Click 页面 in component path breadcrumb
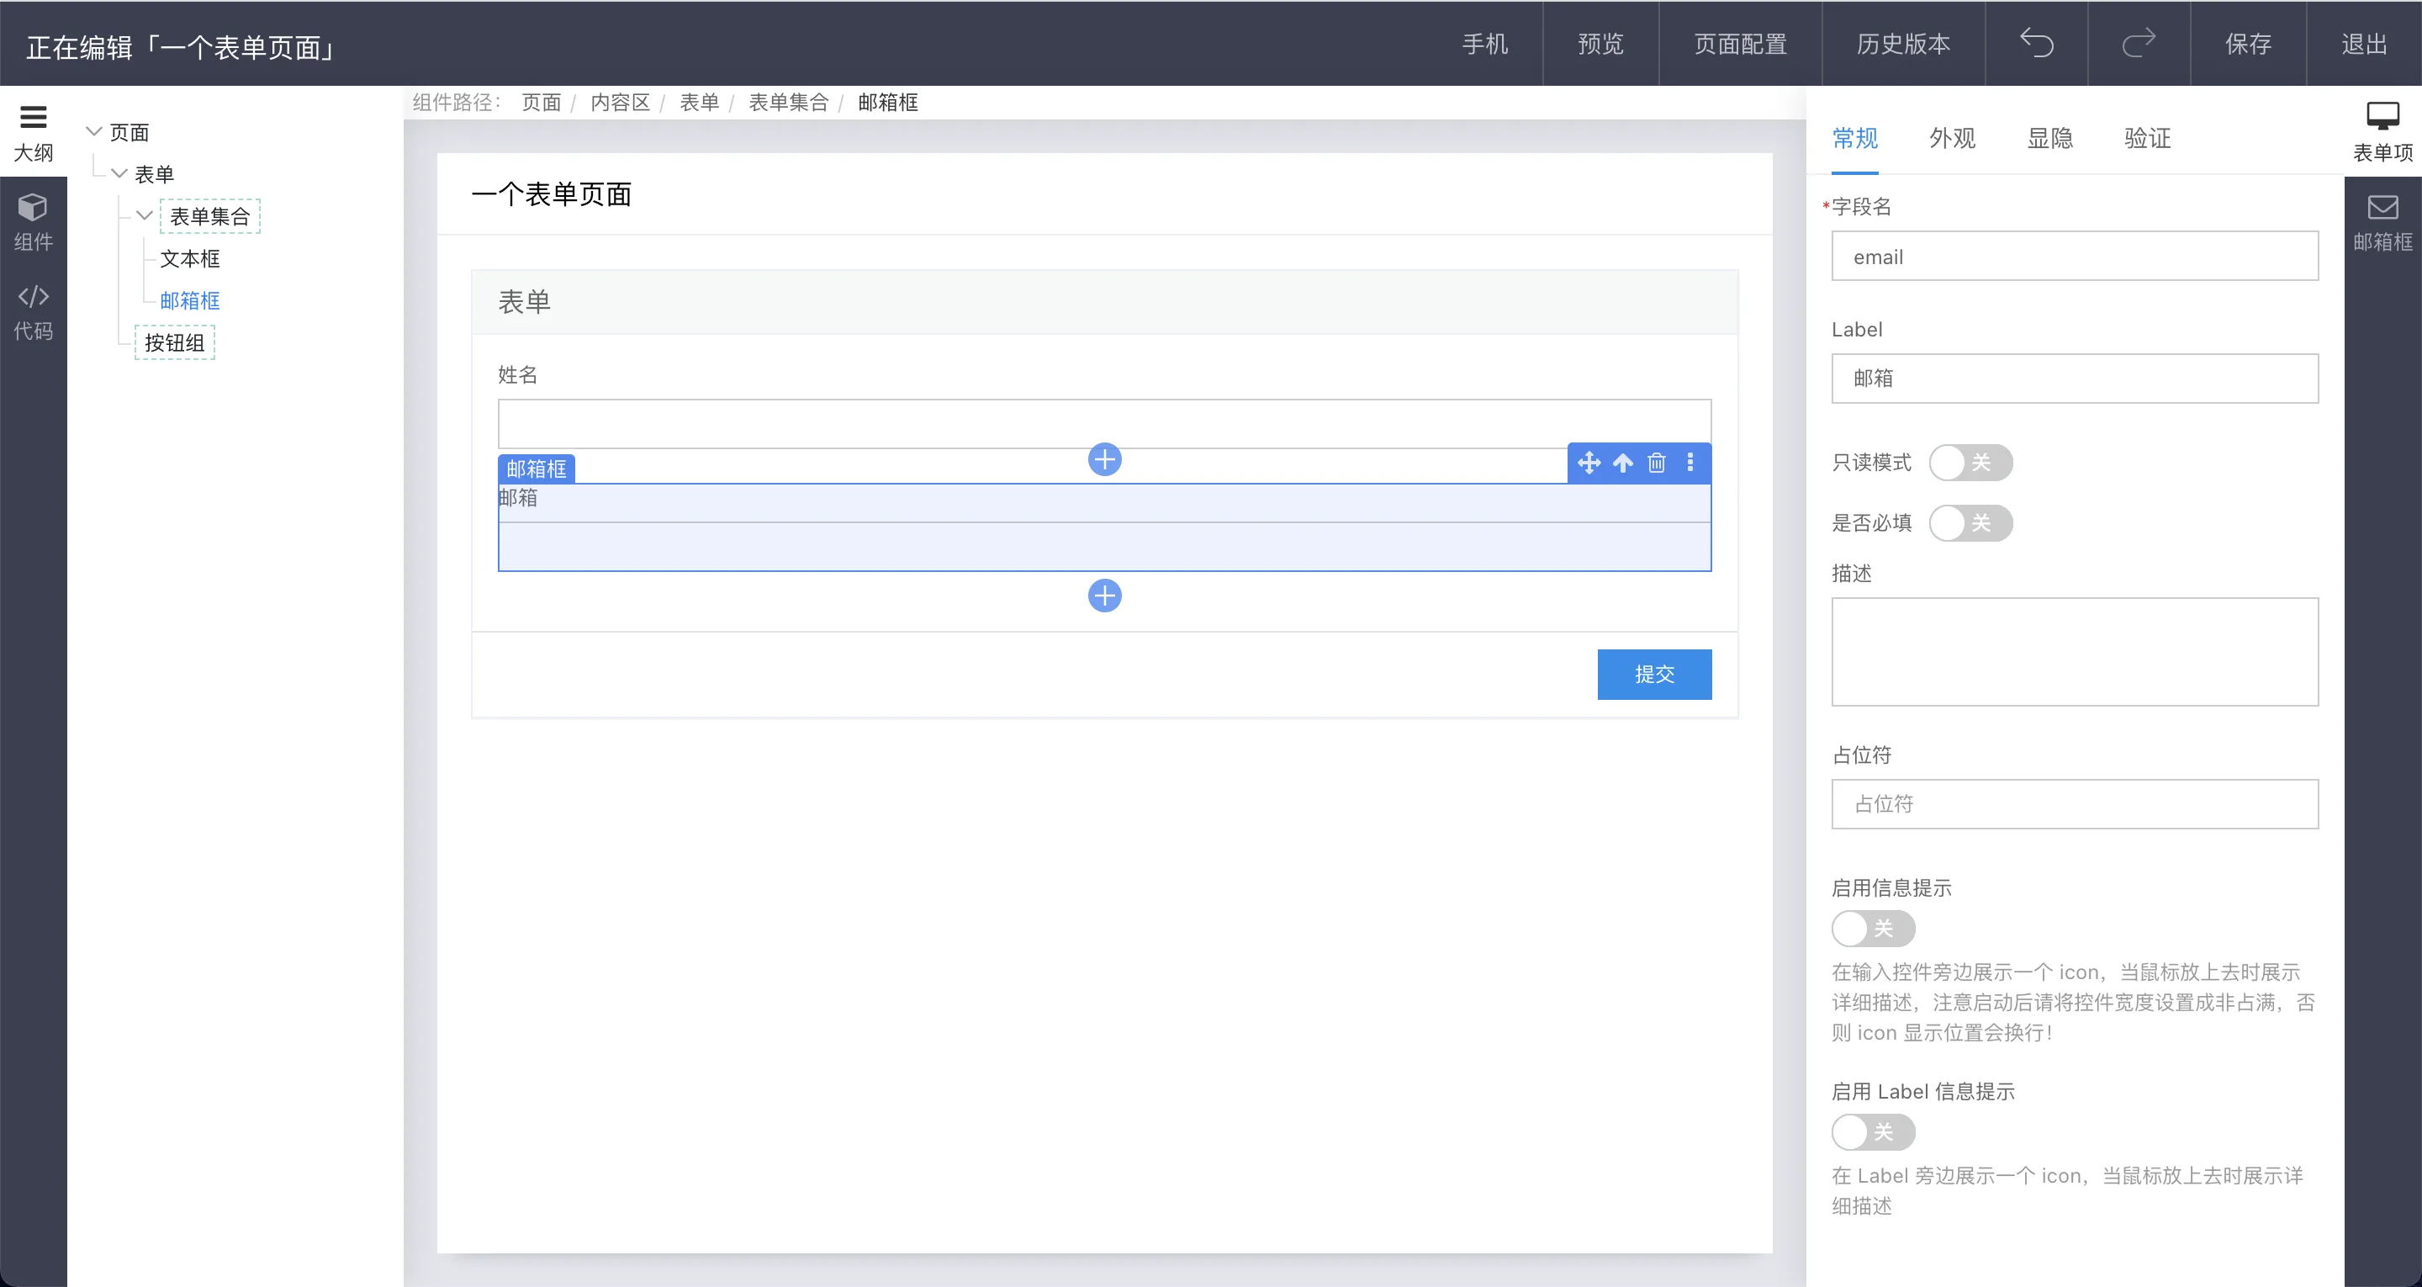The image size is (2422, 1287). click(542, 103)
